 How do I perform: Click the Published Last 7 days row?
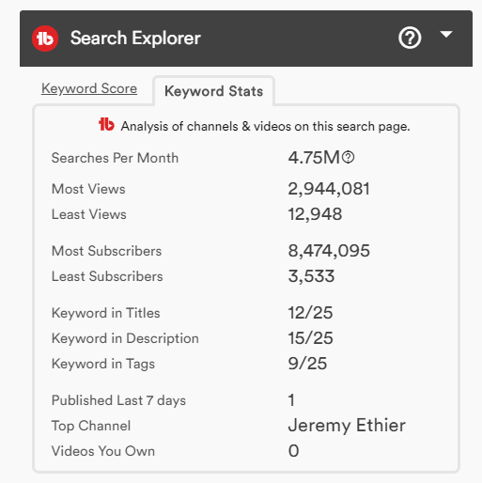pyautogui.click(x=246, y=400)
